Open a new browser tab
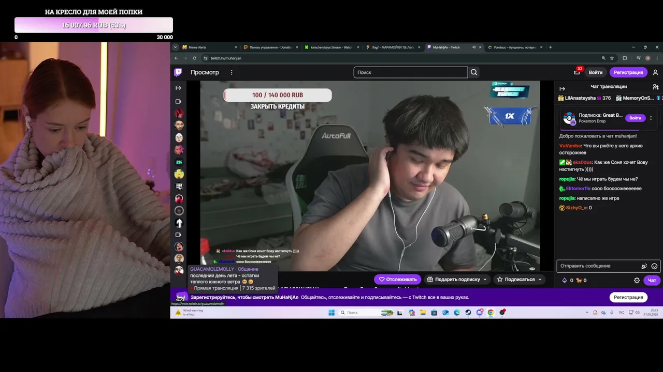Viewport: 663px width, 372px height. pyautogui.click(x=550, y=47)
